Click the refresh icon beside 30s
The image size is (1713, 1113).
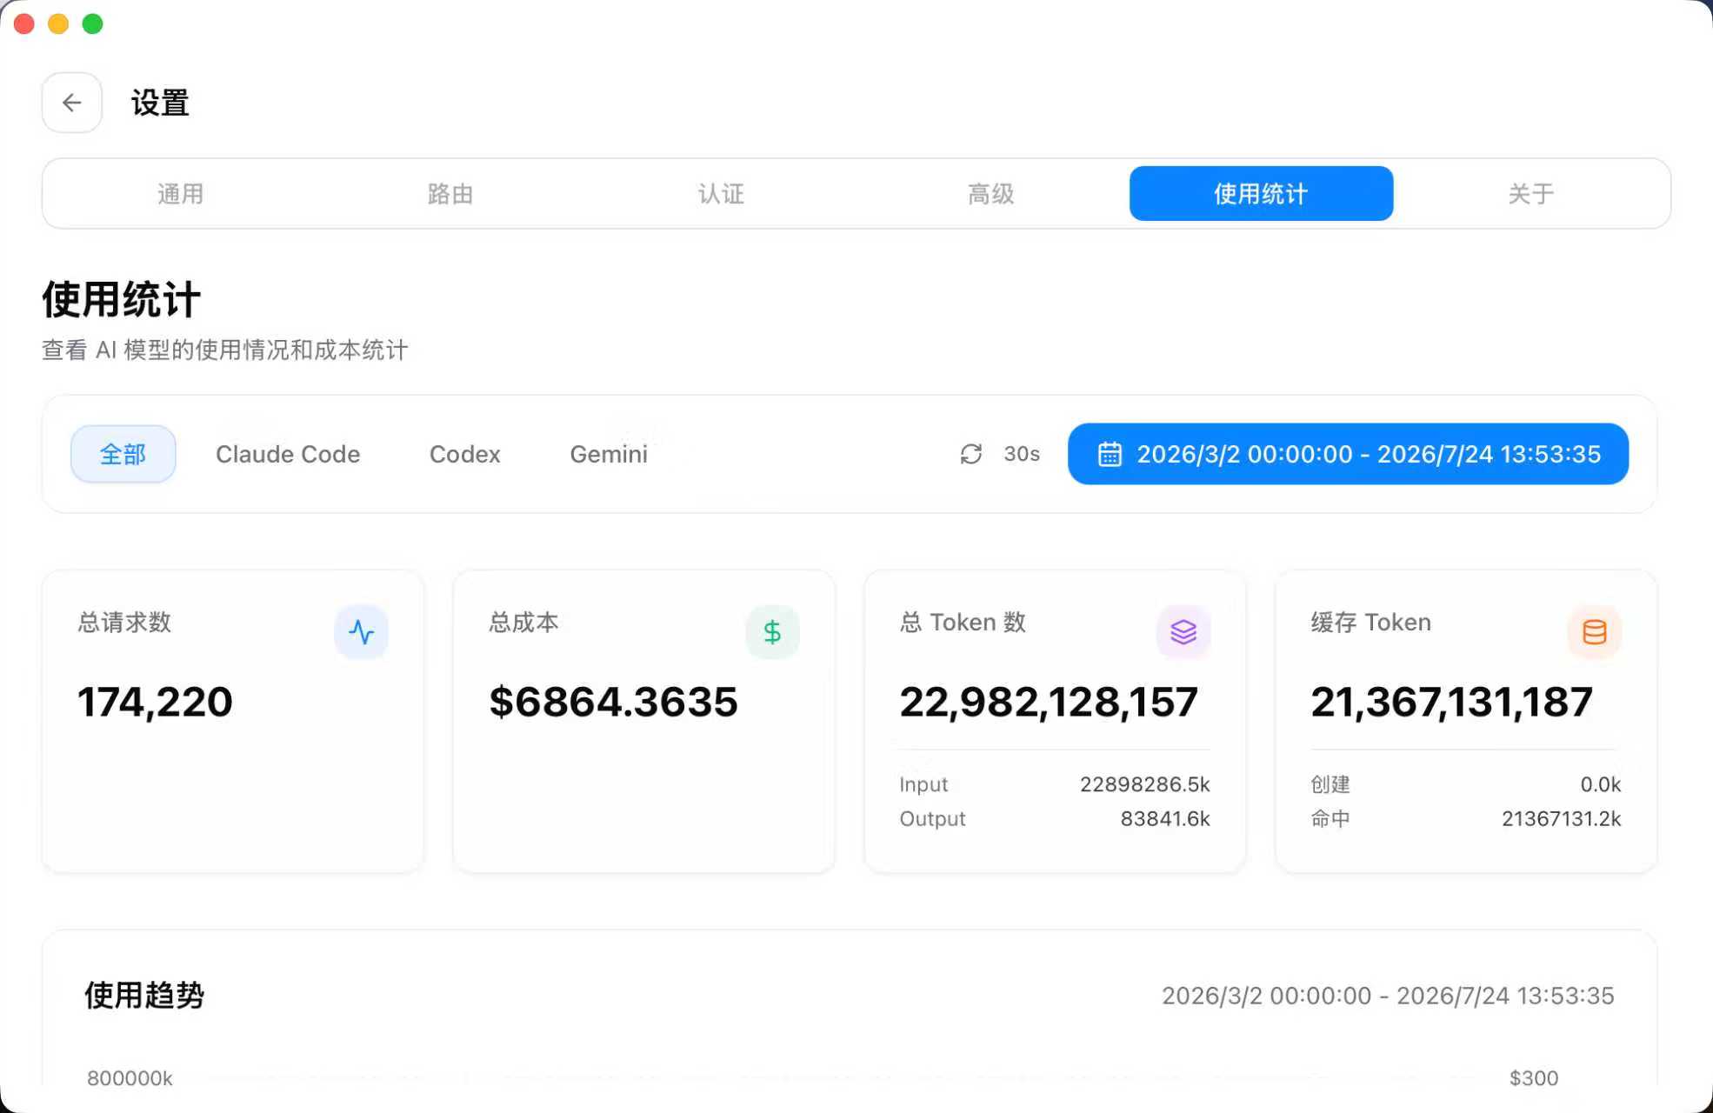point(971,454)
